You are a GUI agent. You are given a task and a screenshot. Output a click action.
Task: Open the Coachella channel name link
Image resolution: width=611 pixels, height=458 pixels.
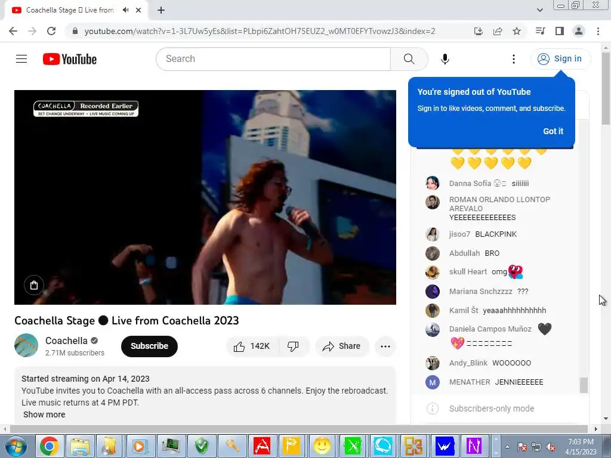[x=66, y=341]
